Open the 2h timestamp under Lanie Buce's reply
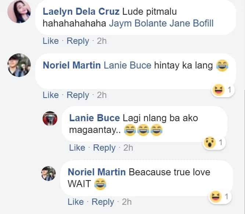This screenshot has height=214, width=245. click(128, 148)
